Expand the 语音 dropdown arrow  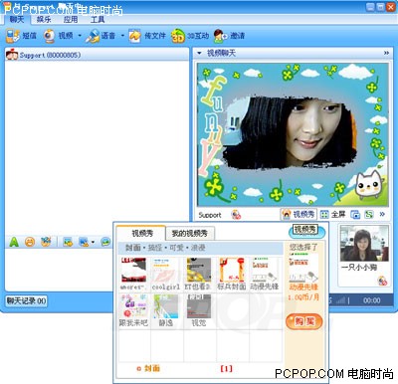(122, 36)
